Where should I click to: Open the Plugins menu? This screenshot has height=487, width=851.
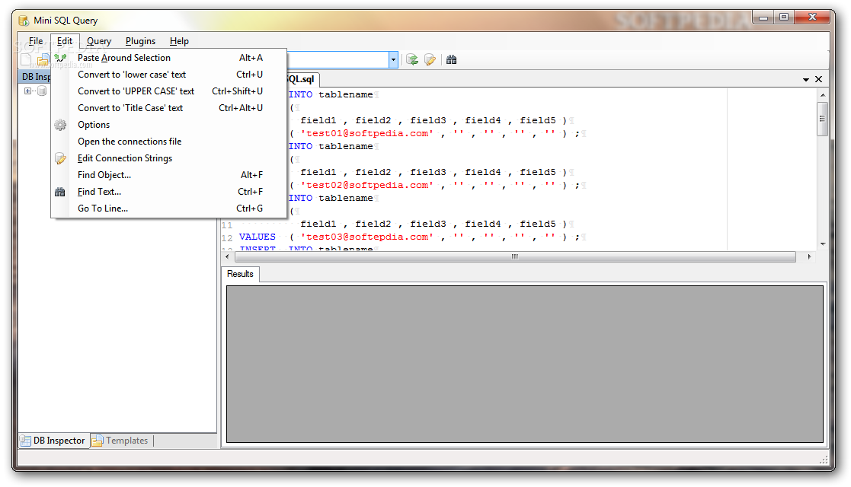pyautogui.click(x=141, y=41)
